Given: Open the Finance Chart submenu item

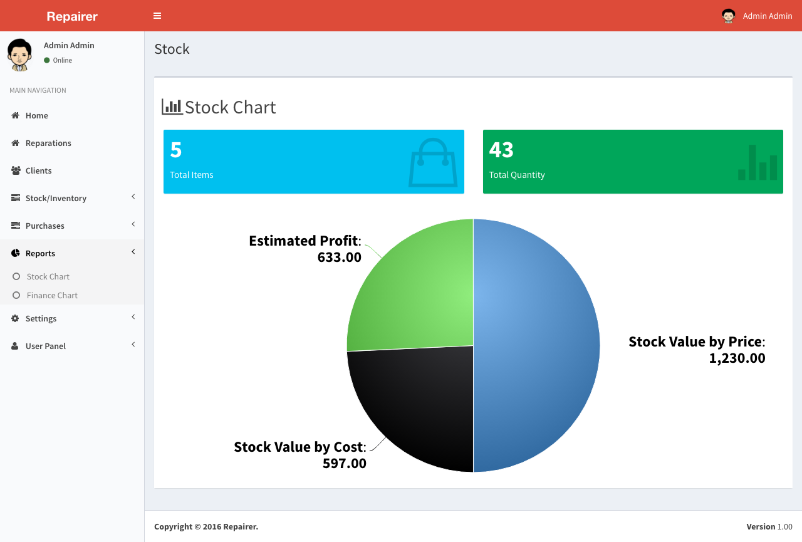Looking at the screenshot, I should click(52, 295).
